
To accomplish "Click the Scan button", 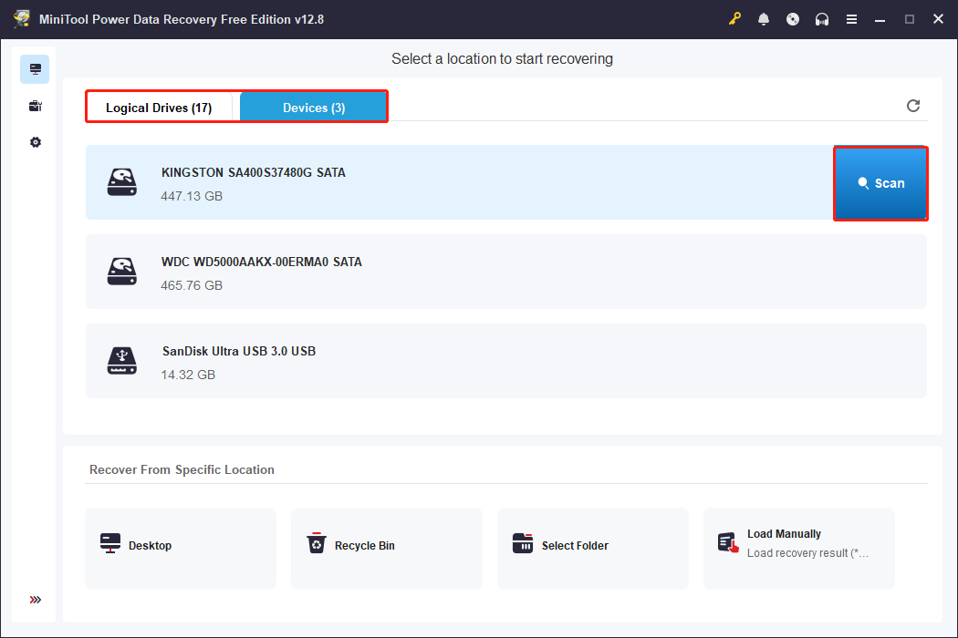I will pyautogui.click(x=880, y=183).
